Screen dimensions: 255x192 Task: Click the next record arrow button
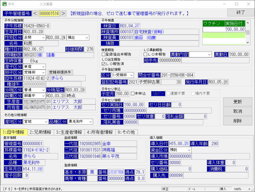click(63, 13)
